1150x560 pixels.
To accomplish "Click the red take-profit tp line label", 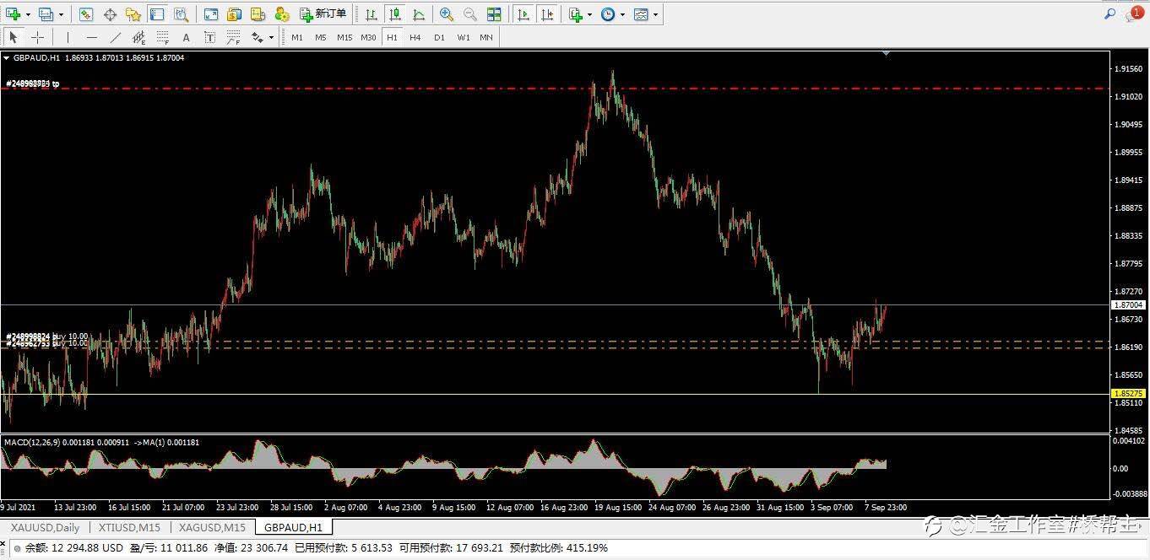I will click(32, 83).
